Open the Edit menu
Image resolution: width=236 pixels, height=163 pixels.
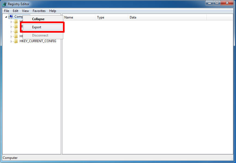pos(16,11)
